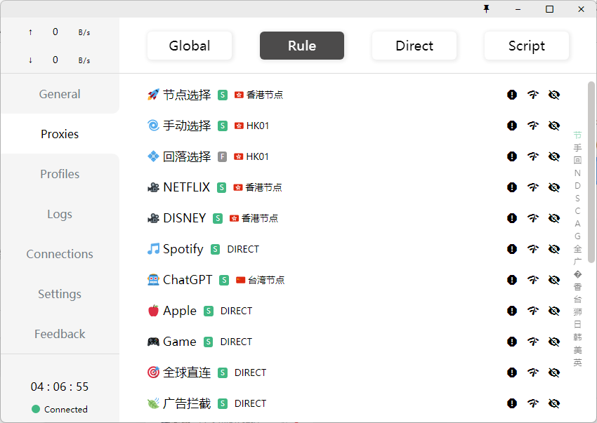Test latency of the Spotify group
The image size is (597, 423).
point(533,249)
